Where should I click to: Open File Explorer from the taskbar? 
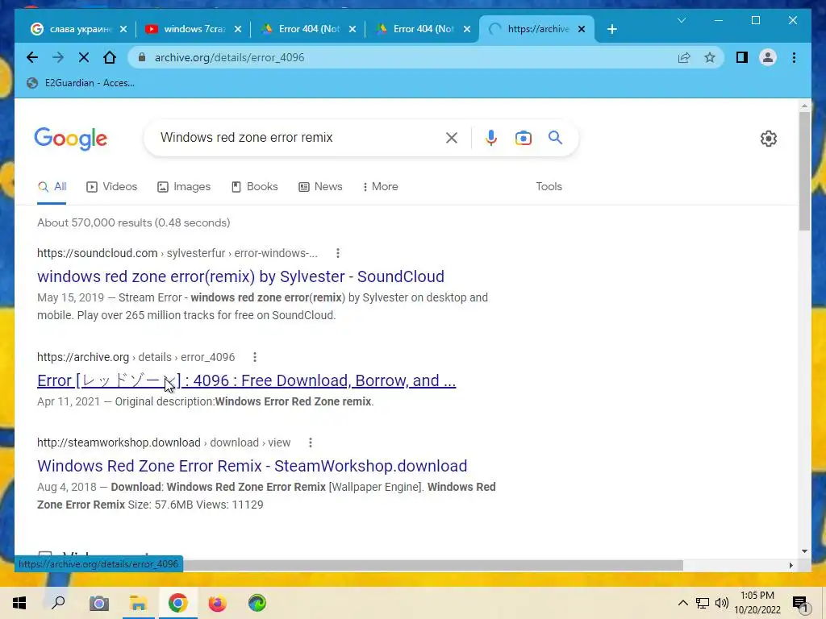coord(139,603)
